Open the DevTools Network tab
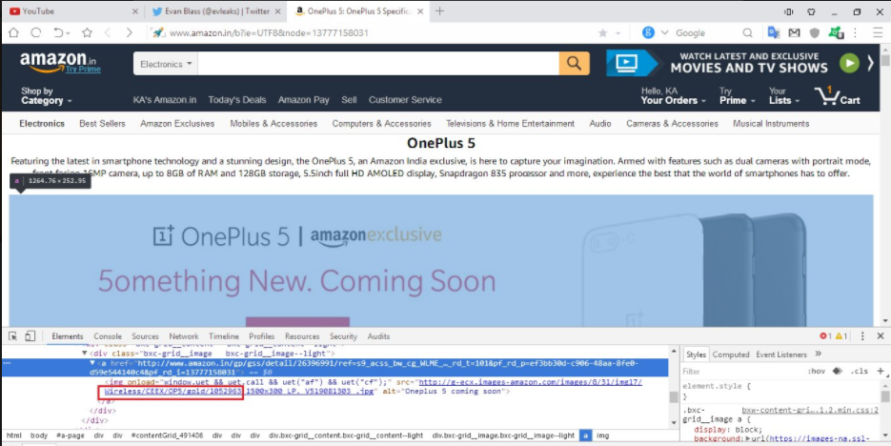 pyautogui.click(x=184, y=335)
